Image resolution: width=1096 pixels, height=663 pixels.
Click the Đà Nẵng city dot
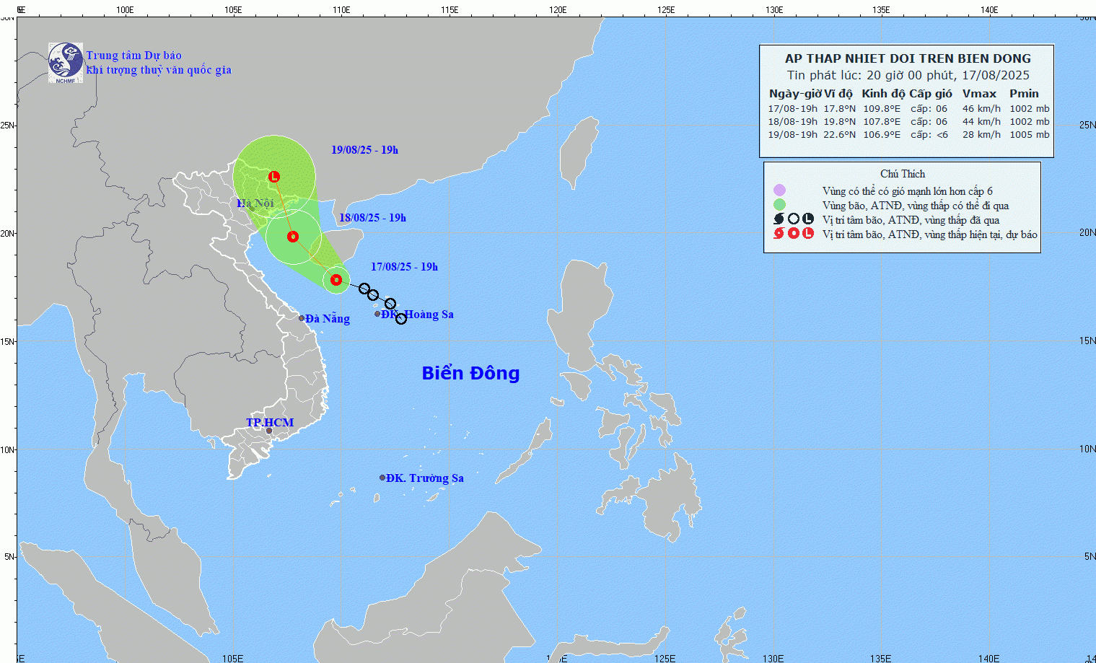(302, 318)
